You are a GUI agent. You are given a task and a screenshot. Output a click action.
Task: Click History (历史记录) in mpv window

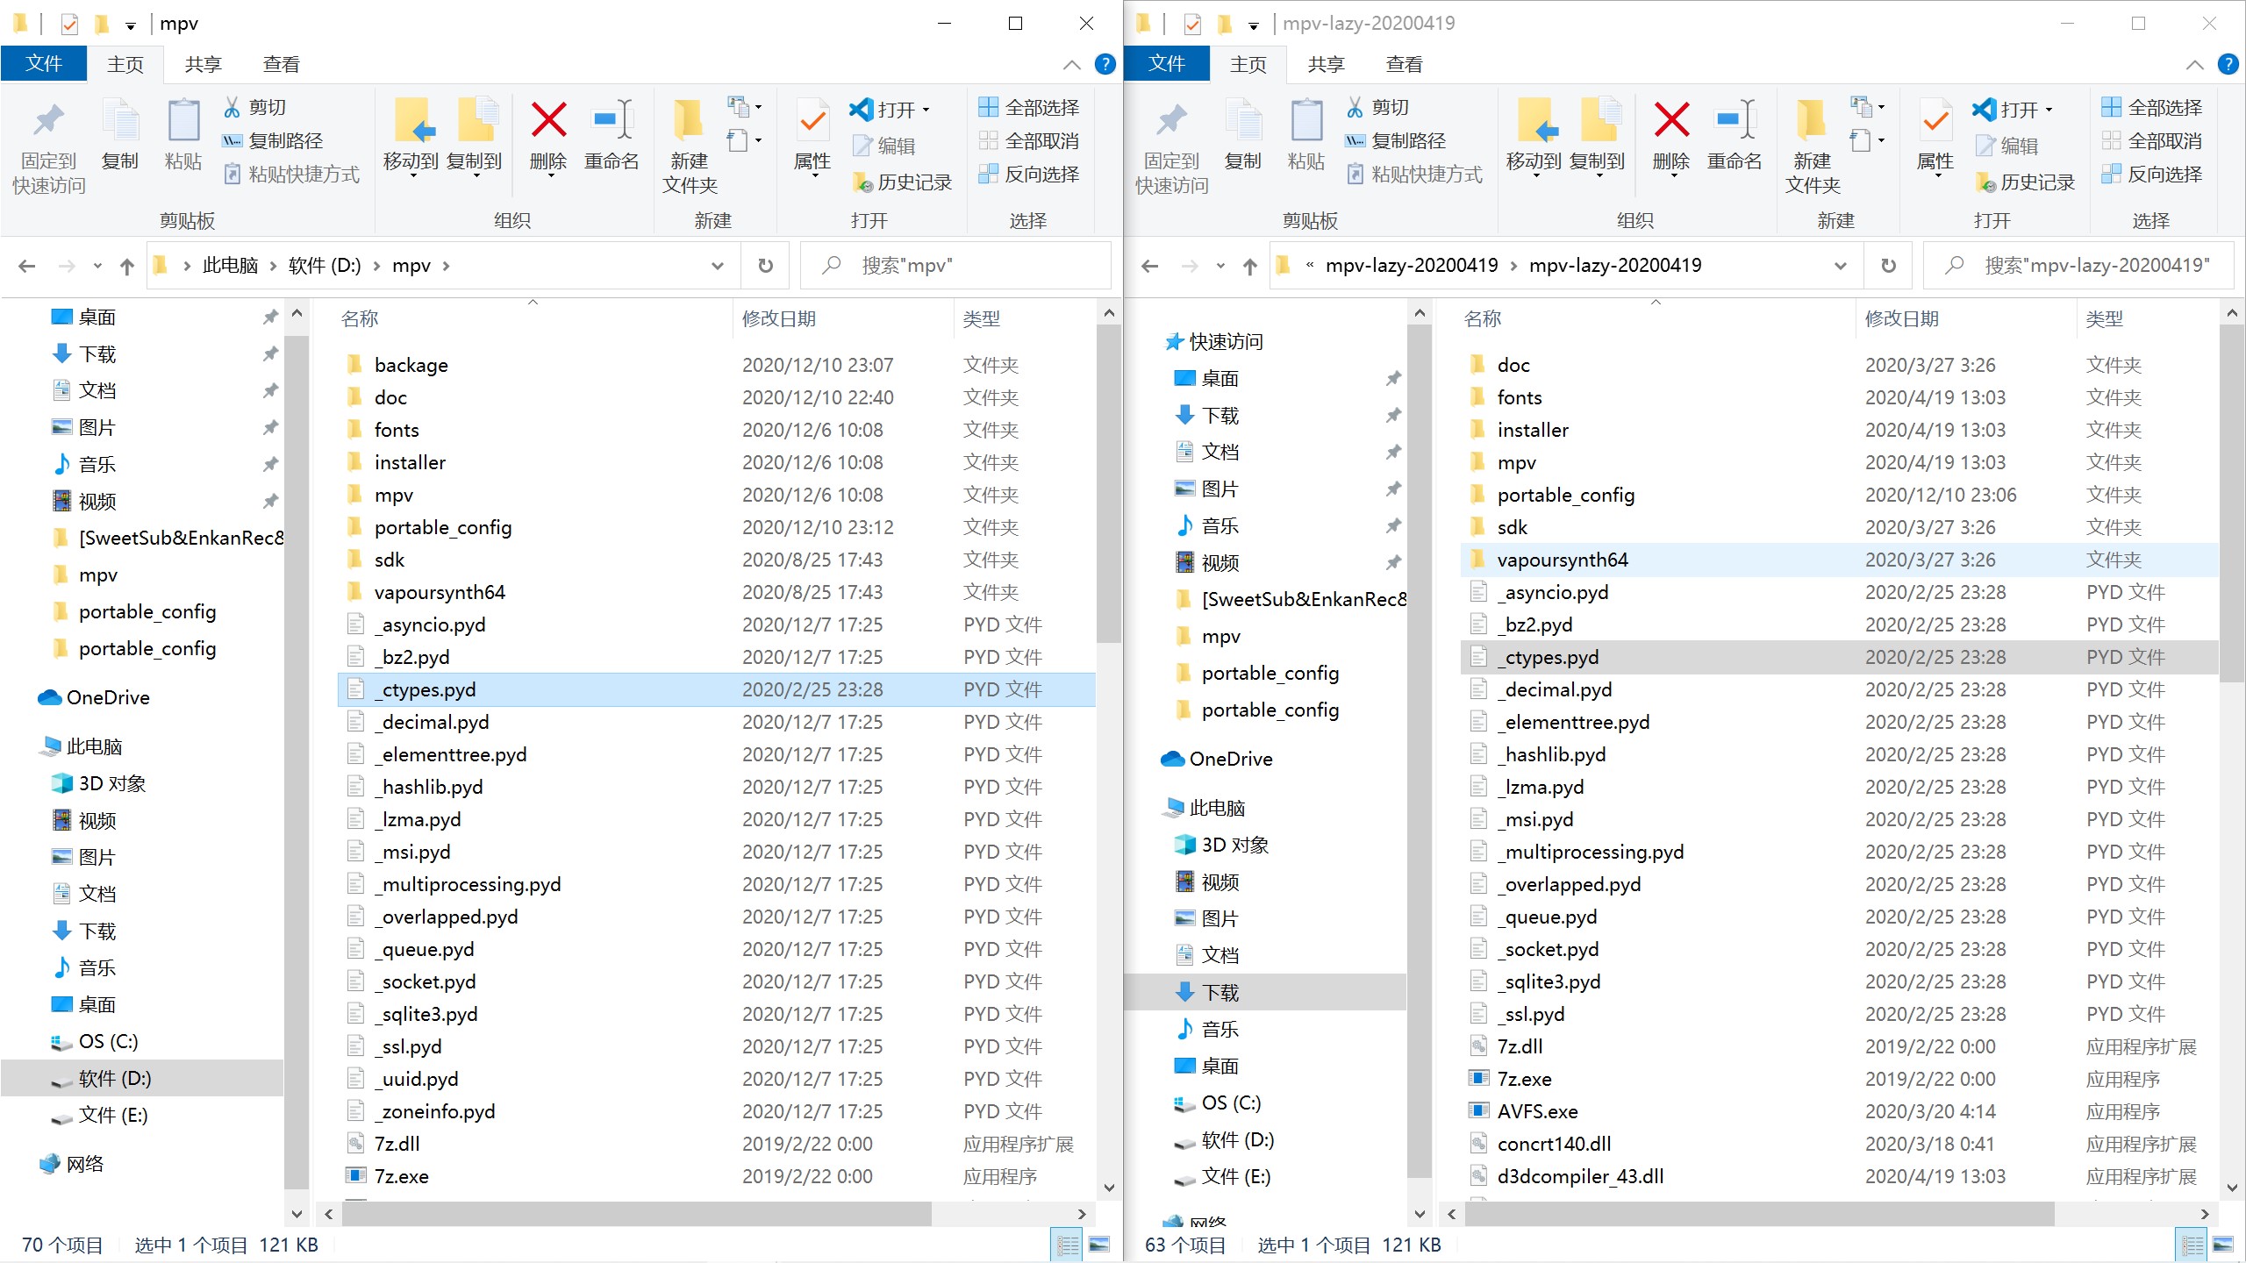point(903,182)
